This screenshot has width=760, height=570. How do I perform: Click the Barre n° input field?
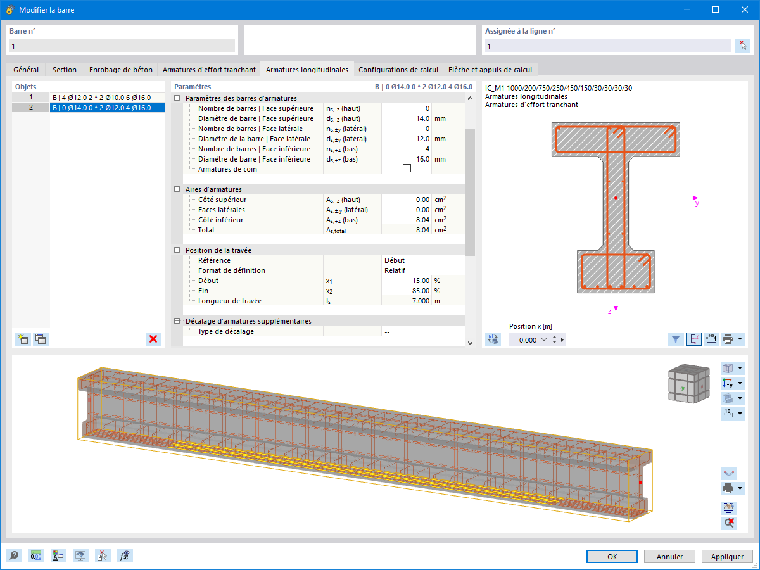coord(122,46)
